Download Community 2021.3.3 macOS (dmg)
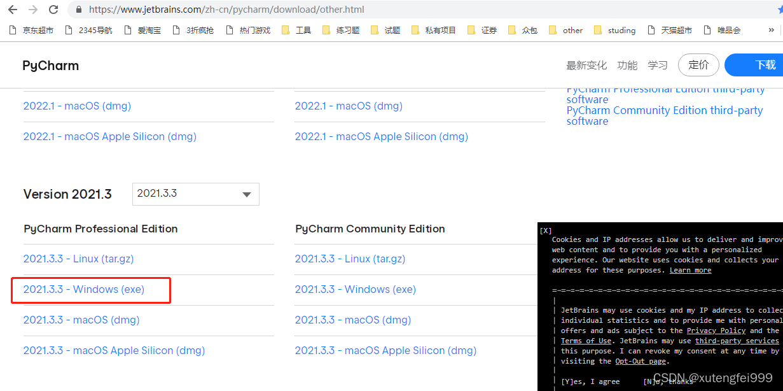Screen dimensions: 783x391 pos(353,320)
